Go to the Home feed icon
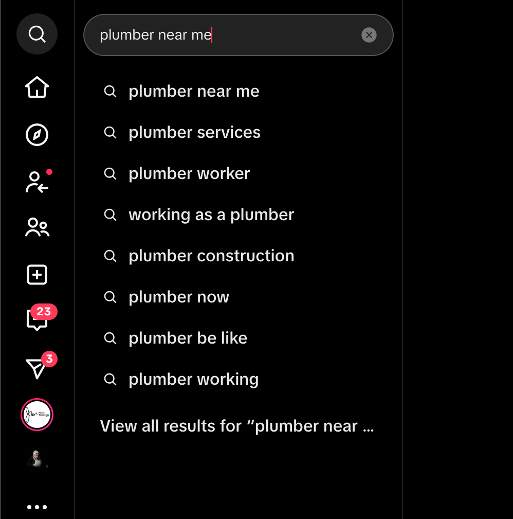The height and width of the screenshot is (519, 513). click(37, 87)
